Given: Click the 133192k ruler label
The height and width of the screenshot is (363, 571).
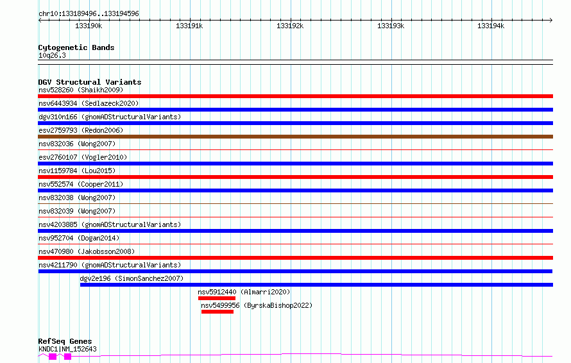Looking at the screenshot, I should click(x=290, y=26).
